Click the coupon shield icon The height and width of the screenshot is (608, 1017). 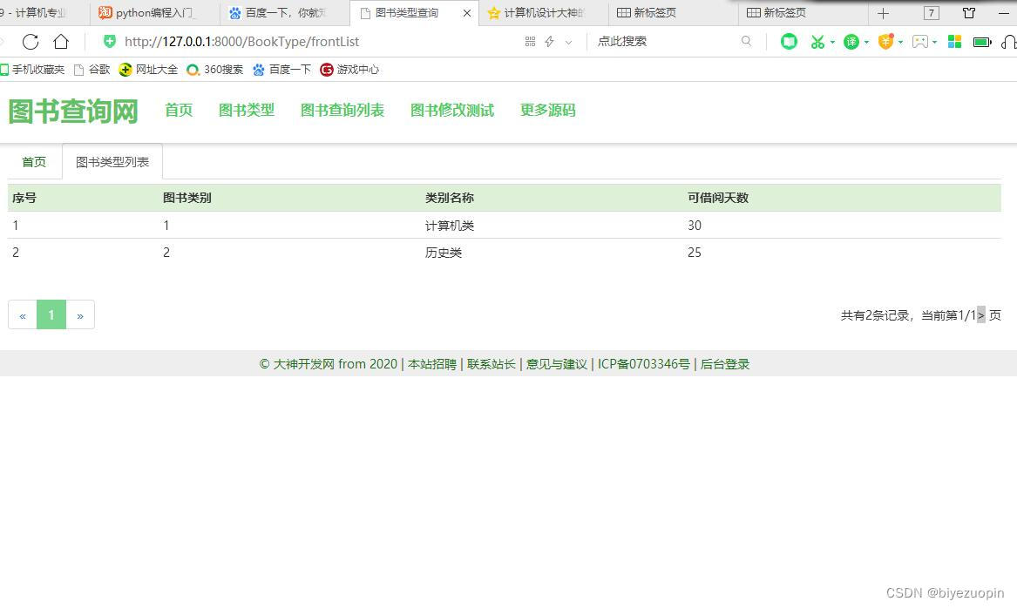tap(886, 41)
